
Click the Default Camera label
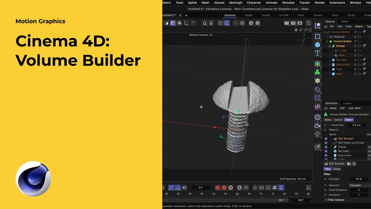pyautogui.click(x=199, y=35)
